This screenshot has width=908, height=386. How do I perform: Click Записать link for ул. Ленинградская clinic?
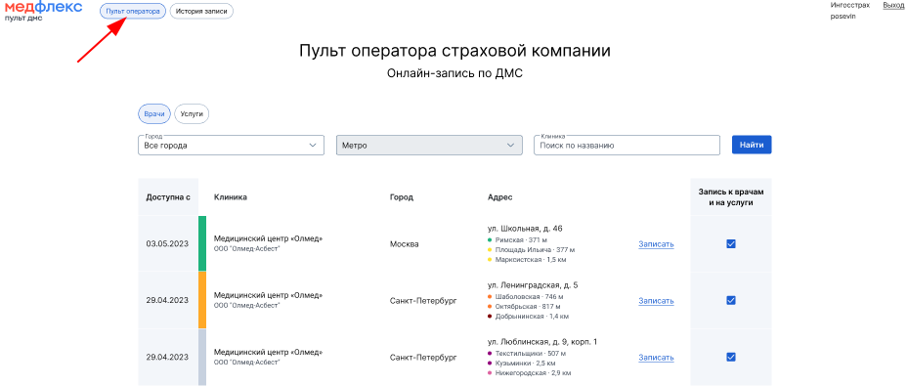[x=656, y=301]
